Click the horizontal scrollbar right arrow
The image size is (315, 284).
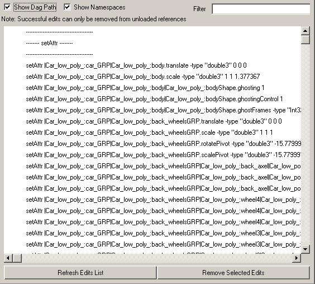[297, 258]
